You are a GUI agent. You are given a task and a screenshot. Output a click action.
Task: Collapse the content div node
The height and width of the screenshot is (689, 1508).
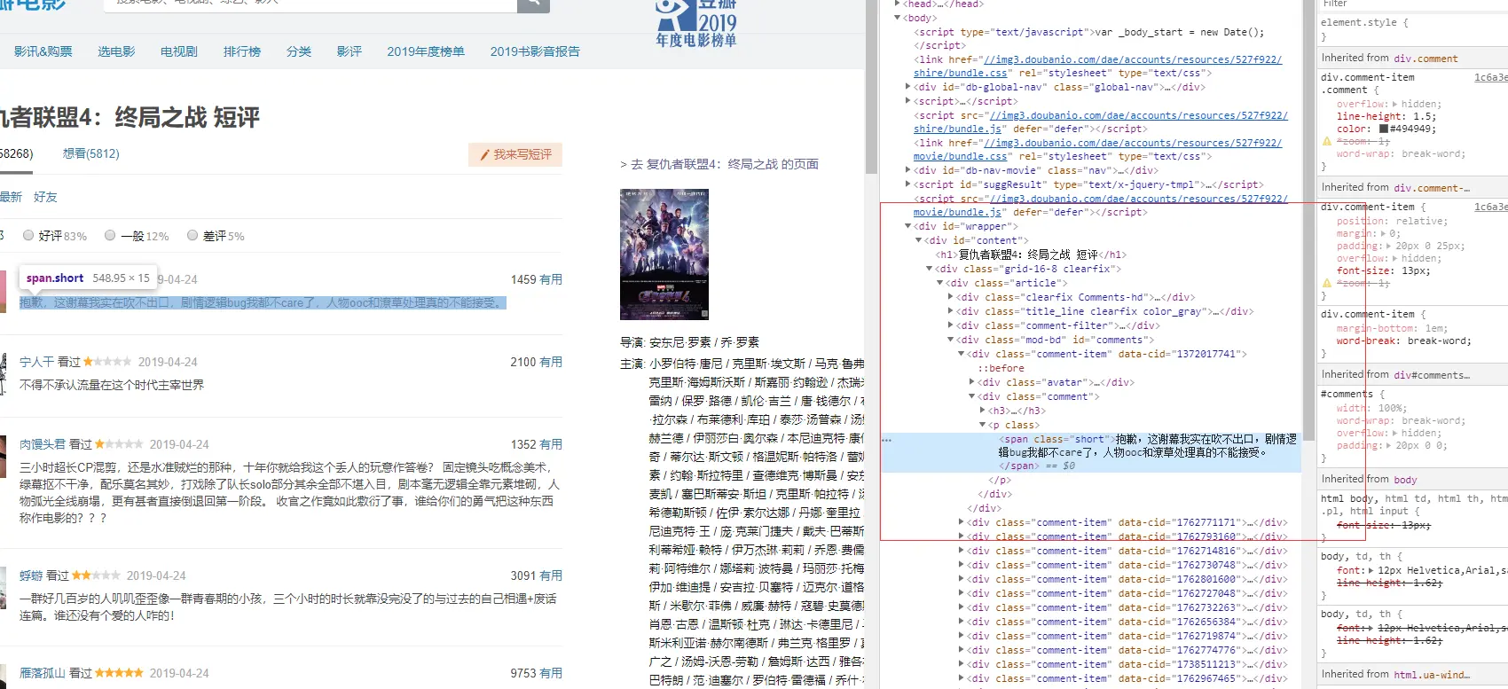tap(918, 240)
